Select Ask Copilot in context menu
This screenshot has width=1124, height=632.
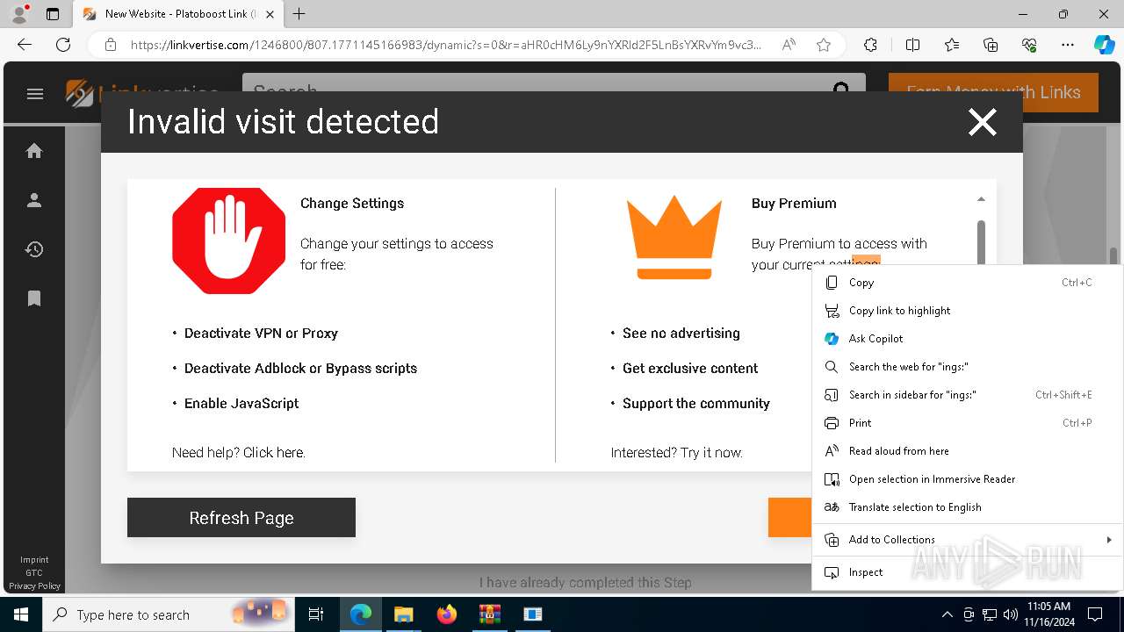pyautogui.click(x=968, y=339)
